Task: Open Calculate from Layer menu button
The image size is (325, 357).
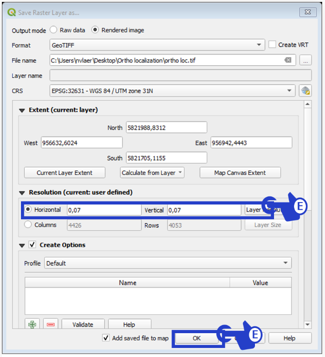Action: pos(152,173)
